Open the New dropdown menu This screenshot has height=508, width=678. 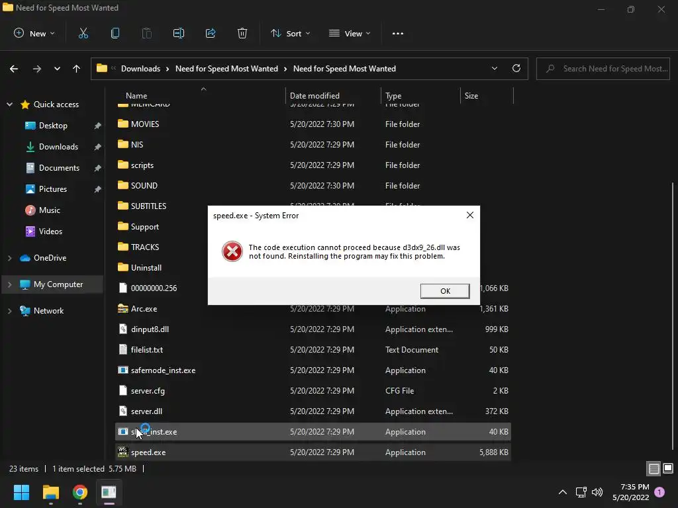coord(34,33)
